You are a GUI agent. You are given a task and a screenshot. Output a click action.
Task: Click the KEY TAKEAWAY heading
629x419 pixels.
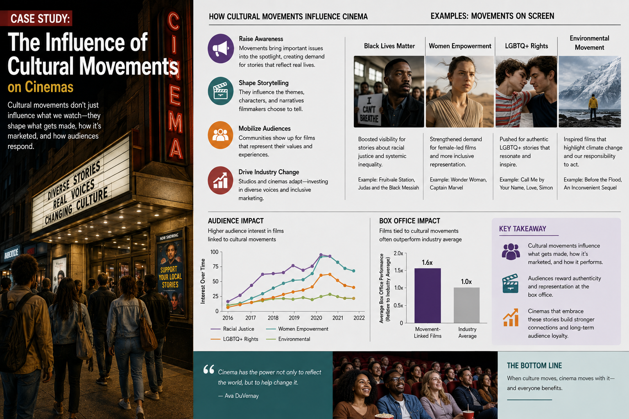click(x=523, y=229)
